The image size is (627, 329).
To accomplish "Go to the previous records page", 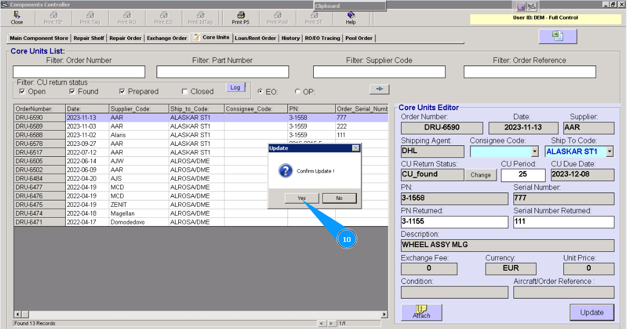I will tap(322, 323).
